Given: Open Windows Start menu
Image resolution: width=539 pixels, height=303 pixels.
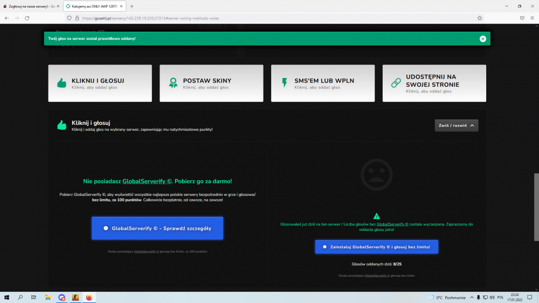Looking at the screenshot, I should click(6, 298).
